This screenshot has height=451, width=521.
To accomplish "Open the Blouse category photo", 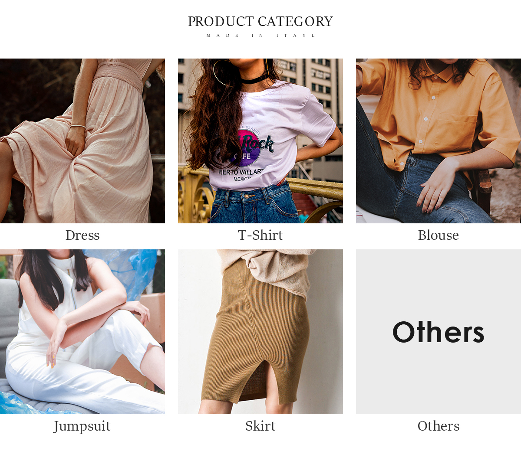I will [439, 141].
